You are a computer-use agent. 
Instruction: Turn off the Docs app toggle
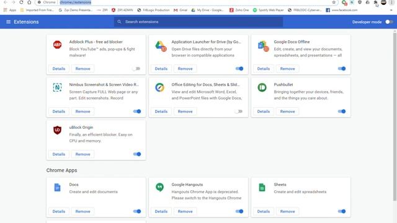136,211
